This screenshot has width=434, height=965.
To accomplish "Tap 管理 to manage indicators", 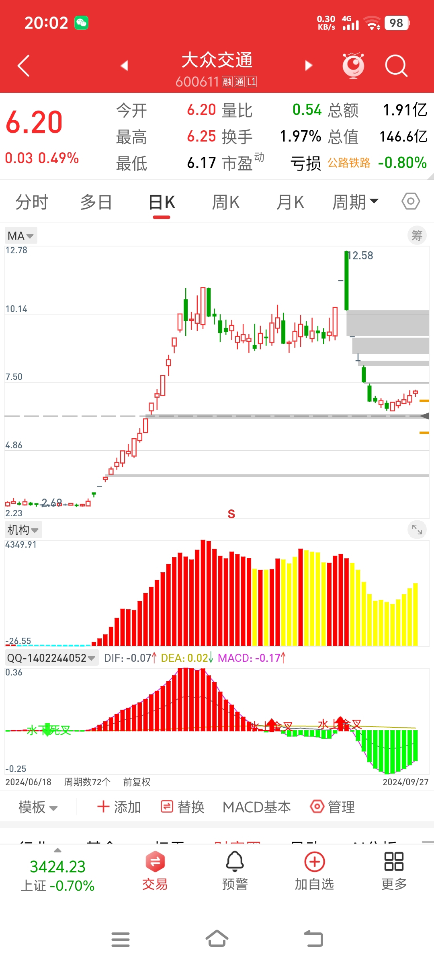I will (x=333, y=807).
